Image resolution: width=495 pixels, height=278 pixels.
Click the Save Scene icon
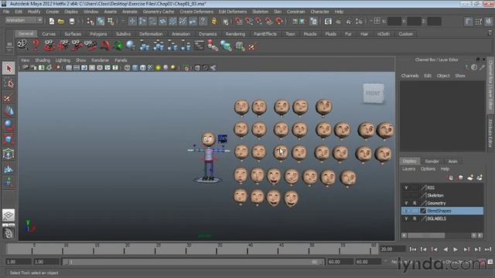72,22
